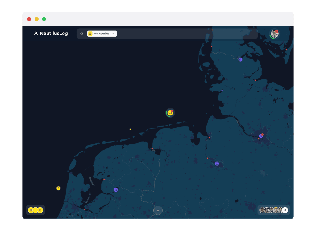Select the yellow vessel marker off Dutch coast
This screenshot has width=316, height=231.
(59, 188)
